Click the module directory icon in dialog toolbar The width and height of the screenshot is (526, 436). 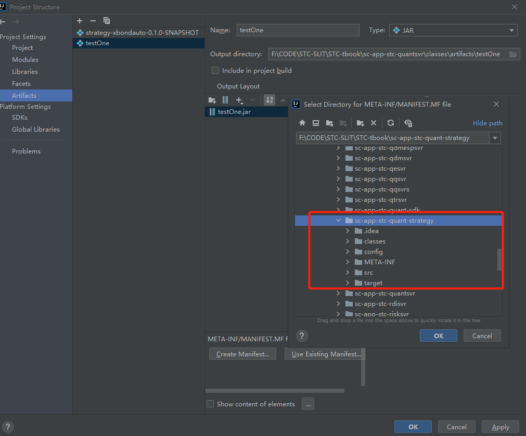point(343,123)
